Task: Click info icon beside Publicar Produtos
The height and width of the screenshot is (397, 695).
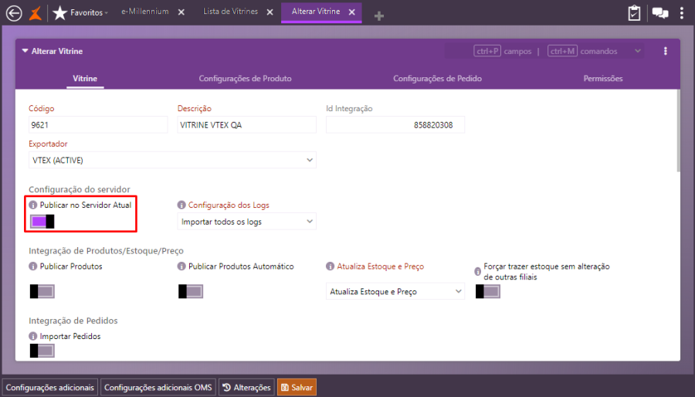Action: click(32, 266)
